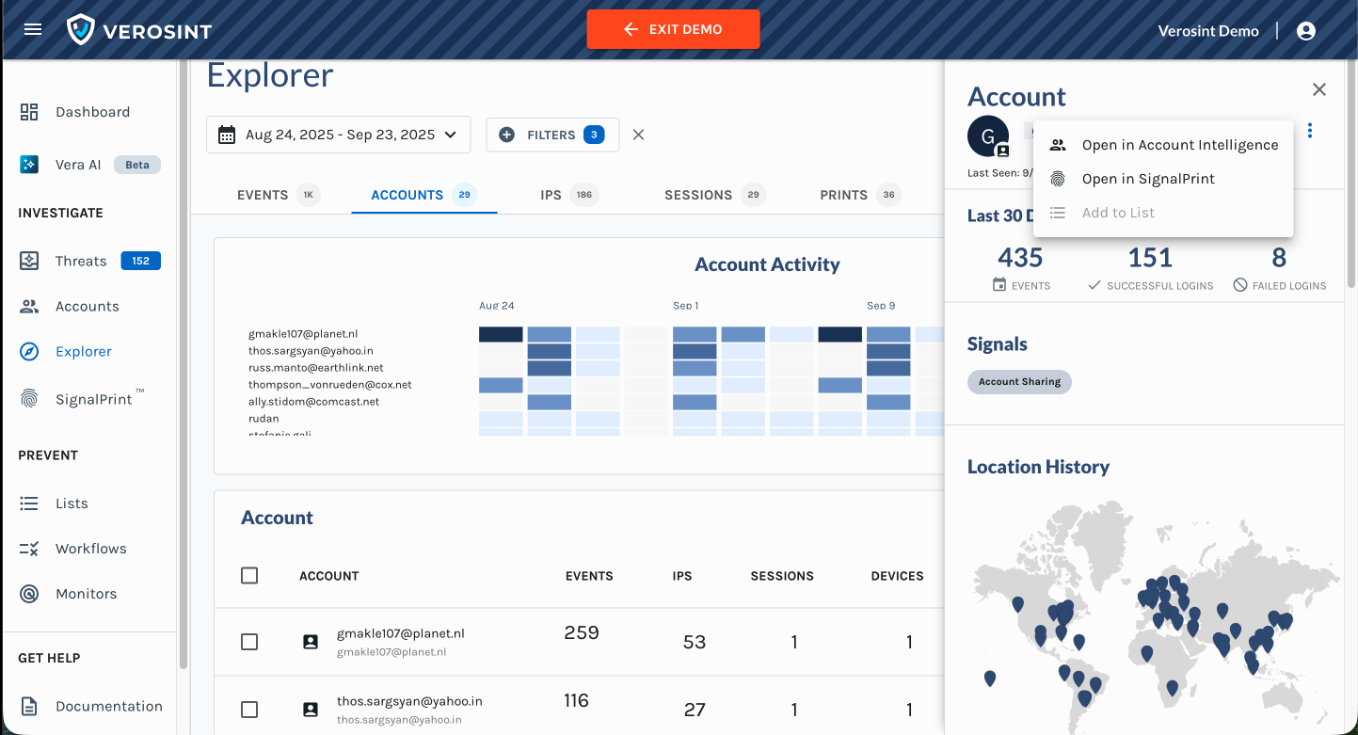Toggle the select-all checkbox in Account table header

click(249, 575)
